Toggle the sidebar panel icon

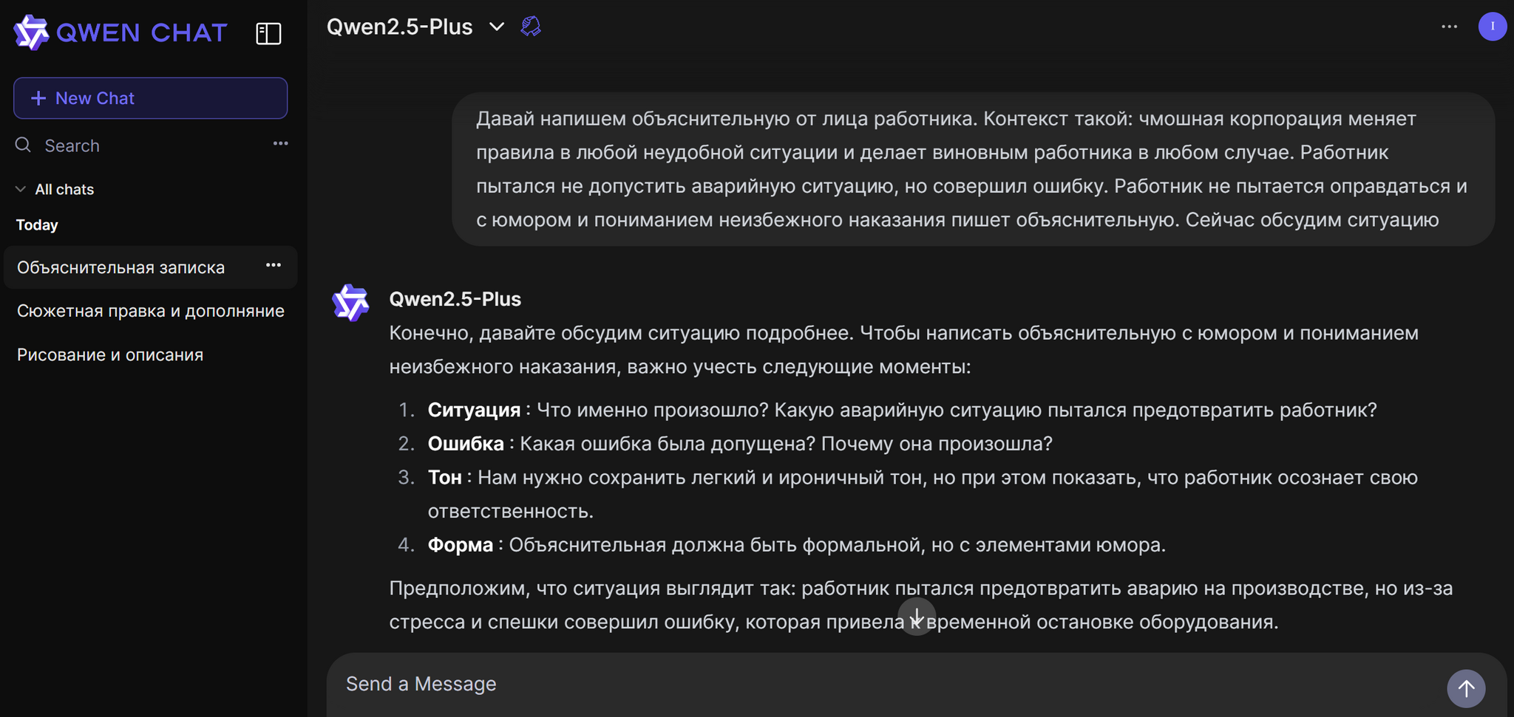[268, 33]
